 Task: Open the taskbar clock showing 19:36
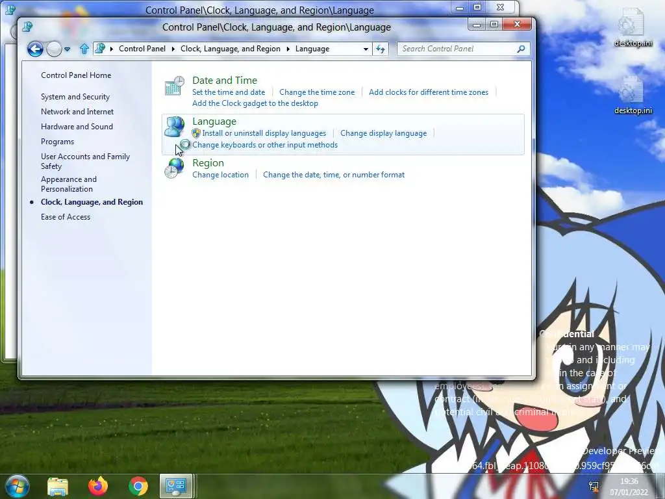(x=629, y=487)
